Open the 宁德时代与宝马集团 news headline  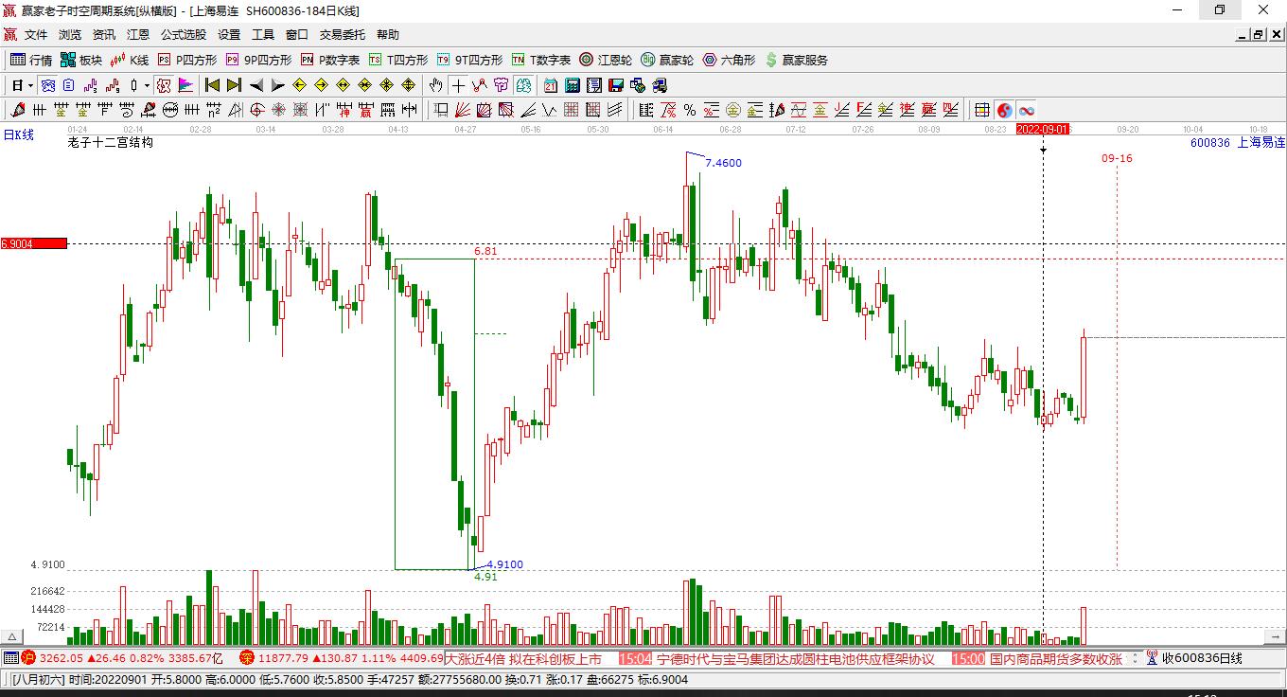click(796, 658)
